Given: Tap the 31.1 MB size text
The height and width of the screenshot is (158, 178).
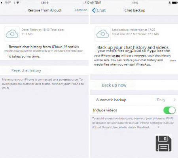Looking at the screenshot, I should pyautogui.click(x=27, y=34).
